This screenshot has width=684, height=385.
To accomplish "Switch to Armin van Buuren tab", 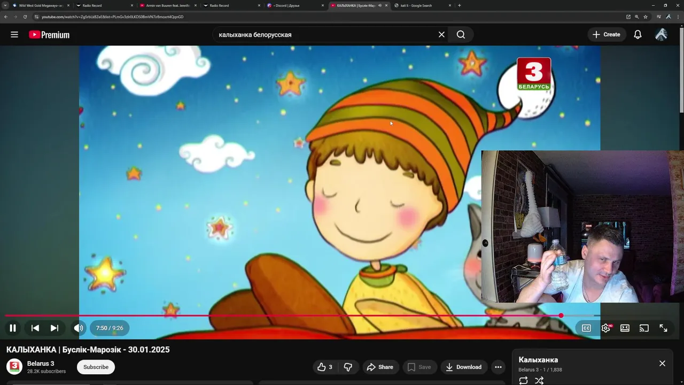I will [168, 5].
